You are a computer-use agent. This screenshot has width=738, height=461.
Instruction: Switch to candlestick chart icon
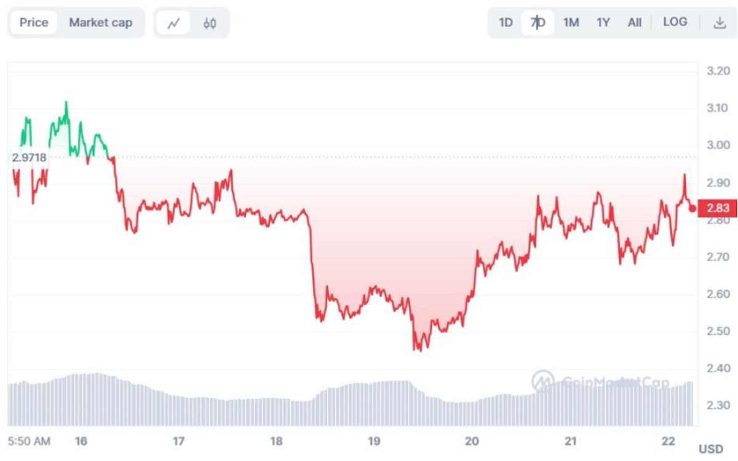pos(210,23)
